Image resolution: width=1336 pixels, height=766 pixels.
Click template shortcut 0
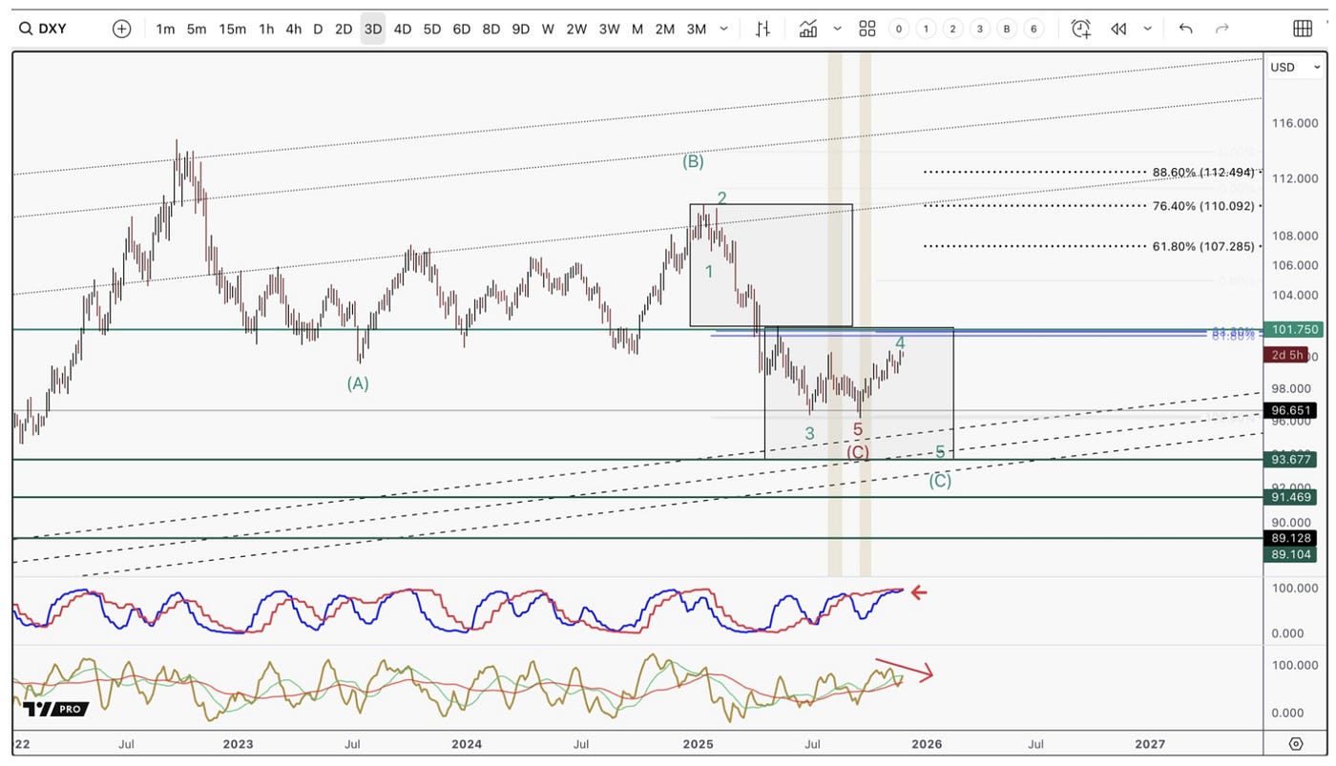(x=899, y=29)
